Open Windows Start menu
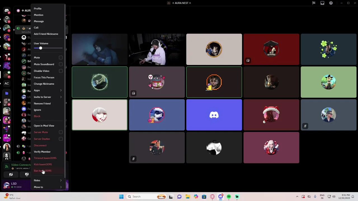Screen dimensions: 358x201 pyautogui.click(x=121, y=197)
